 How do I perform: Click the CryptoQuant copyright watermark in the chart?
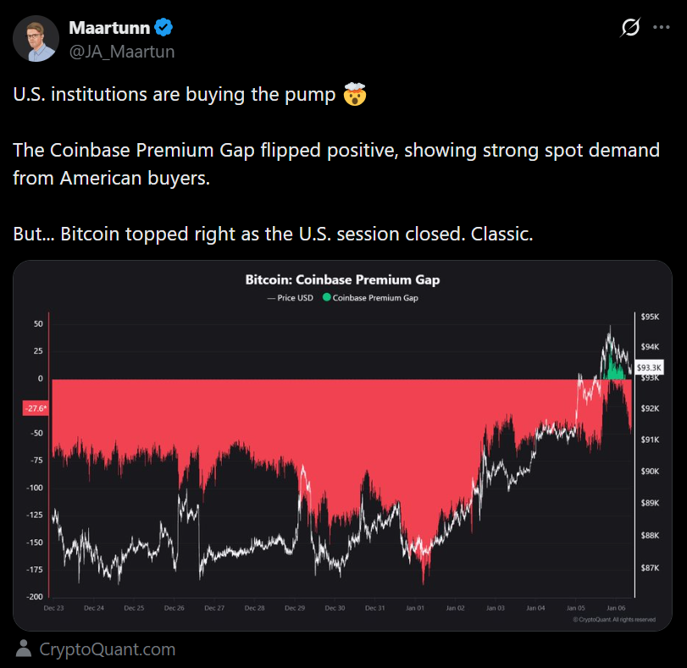pos(613,620)
